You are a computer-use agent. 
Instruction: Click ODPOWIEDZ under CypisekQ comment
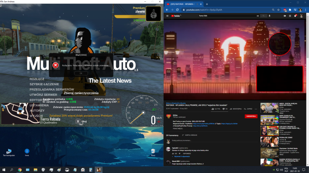tap(187, 154)
